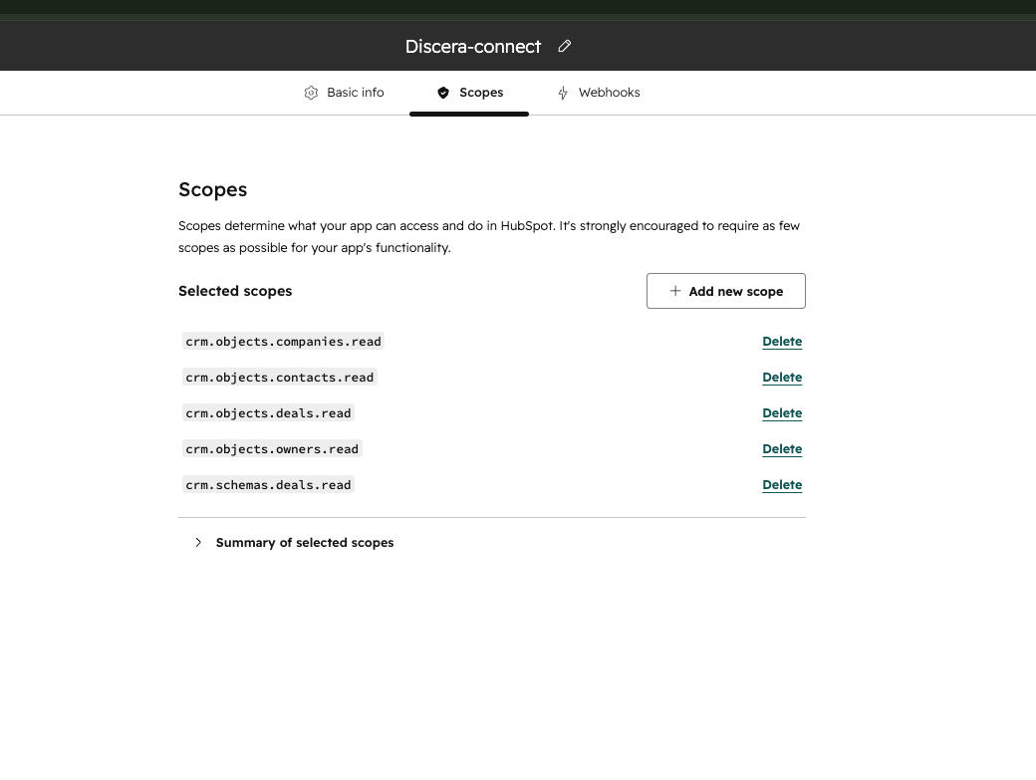Open the Basic info tab
This screenshot has height=780, width=1036.
click(x=345, y=93)
